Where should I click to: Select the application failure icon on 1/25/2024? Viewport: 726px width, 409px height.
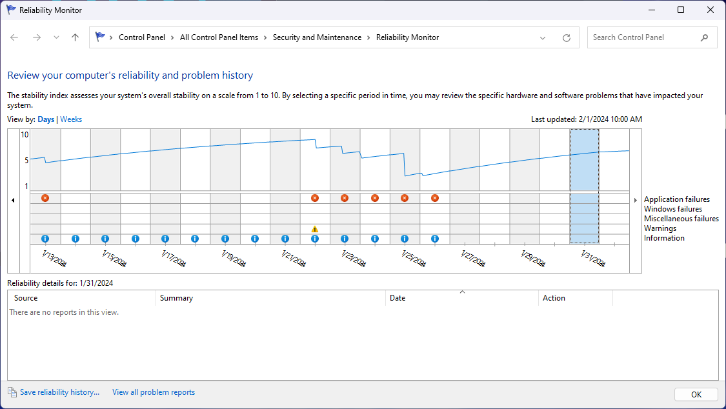[405, 198]
